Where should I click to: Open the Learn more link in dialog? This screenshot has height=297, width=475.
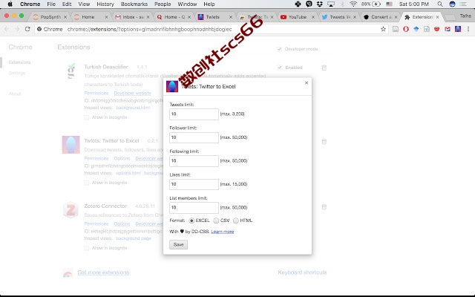coord(223,232)
